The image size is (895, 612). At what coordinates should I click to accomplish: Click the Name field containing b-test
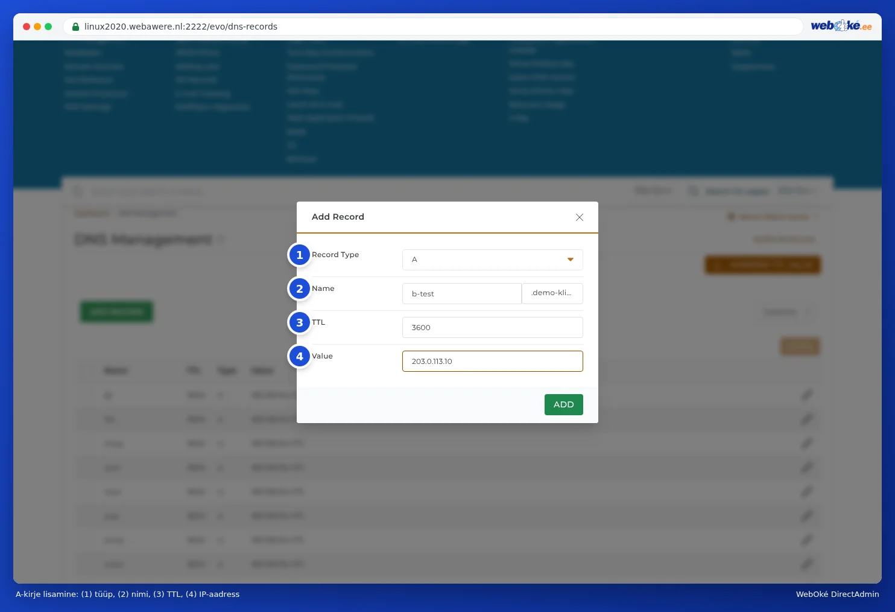(462, 294)
